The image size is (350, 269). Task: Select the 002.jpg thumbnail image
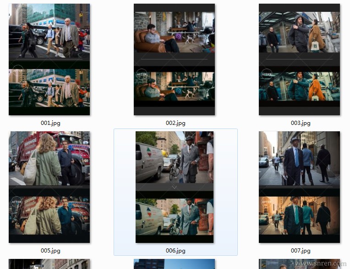pyautogui.click(x=175, y=59)
